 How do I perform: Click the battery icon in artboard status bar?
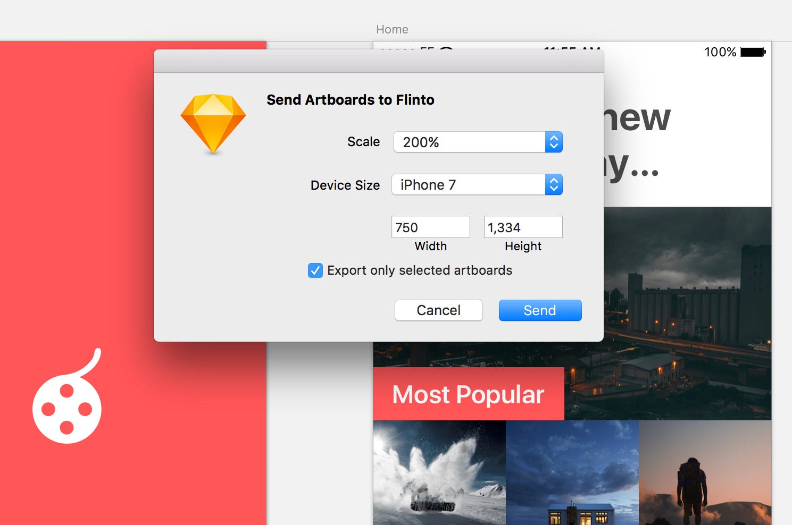tap(753, 52)
